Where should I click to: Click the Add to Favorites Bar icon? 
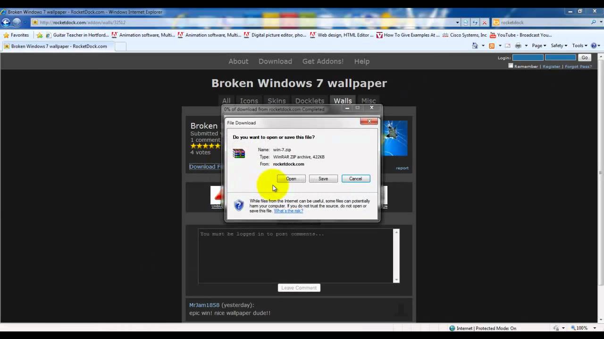[40, 35]
